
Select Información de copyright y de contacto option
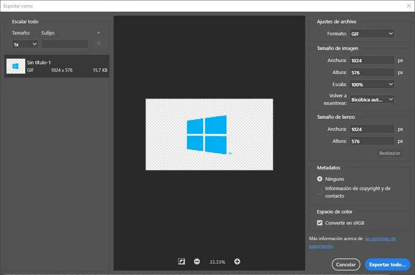(320, 192)
